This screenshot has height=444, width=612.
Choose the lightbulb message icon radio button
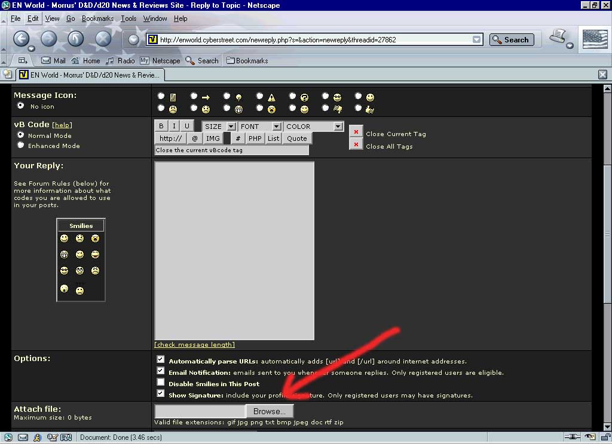227,96
